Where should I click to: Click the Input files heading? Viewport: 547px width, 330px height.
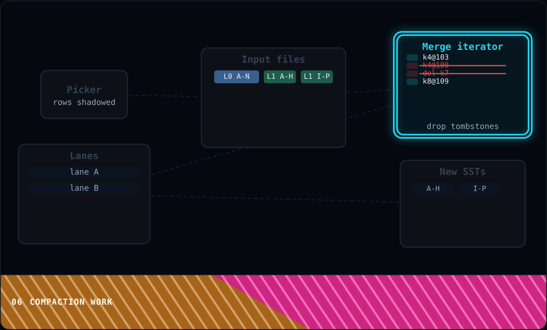(273, 59)
